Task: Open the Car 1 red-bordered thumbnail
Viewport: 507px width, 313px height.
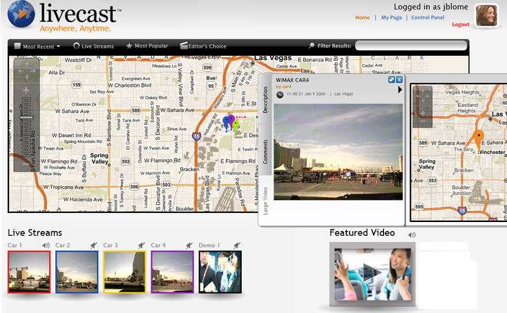Action: 29,272
